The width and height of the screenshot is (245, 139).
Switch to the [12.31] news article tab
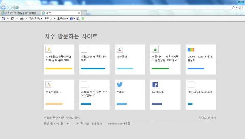pos(20,13)
